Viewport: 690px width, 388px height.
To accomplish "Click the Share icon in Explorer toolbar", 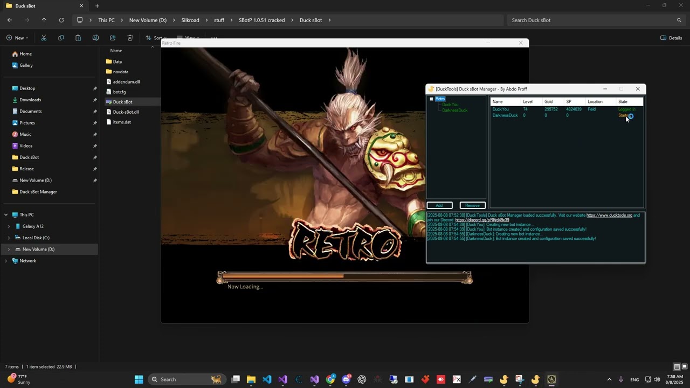I will [113, 38].
